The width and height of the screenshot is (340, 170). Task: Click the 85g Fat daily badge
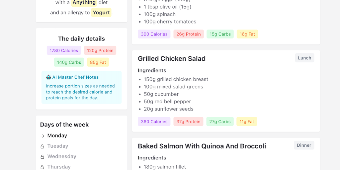coord(98,62)
